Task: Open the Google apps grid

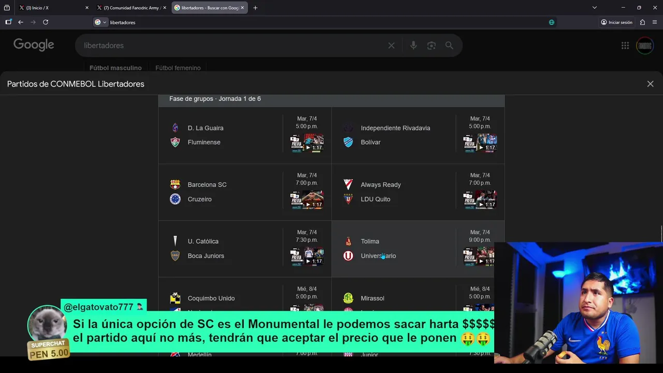Action: point(625,46)
